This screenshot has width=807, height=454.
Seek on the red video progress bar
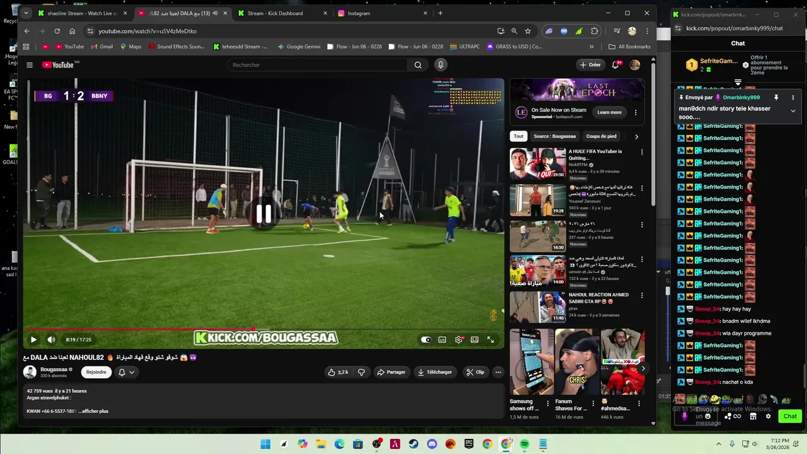point(264,329)
